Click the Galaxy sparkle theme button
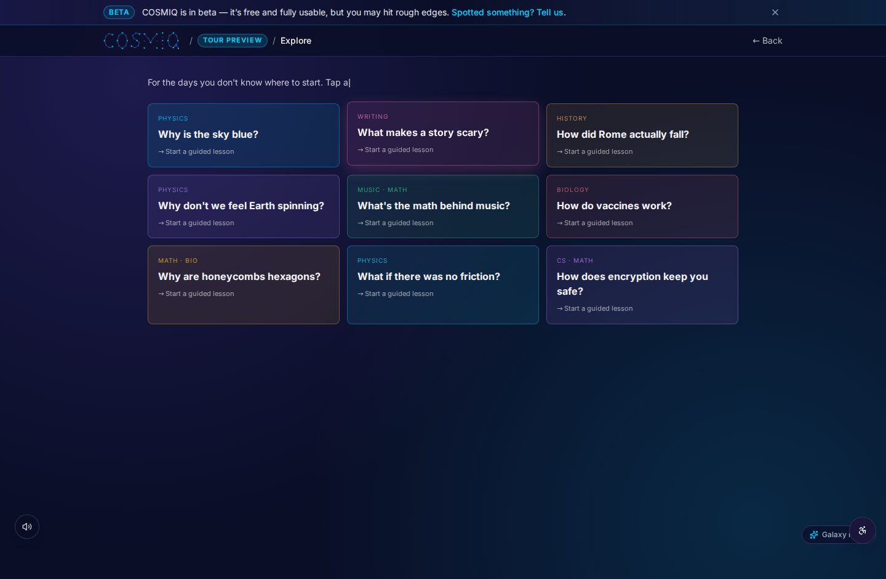 pyautogui.click(x=826, y=535)
